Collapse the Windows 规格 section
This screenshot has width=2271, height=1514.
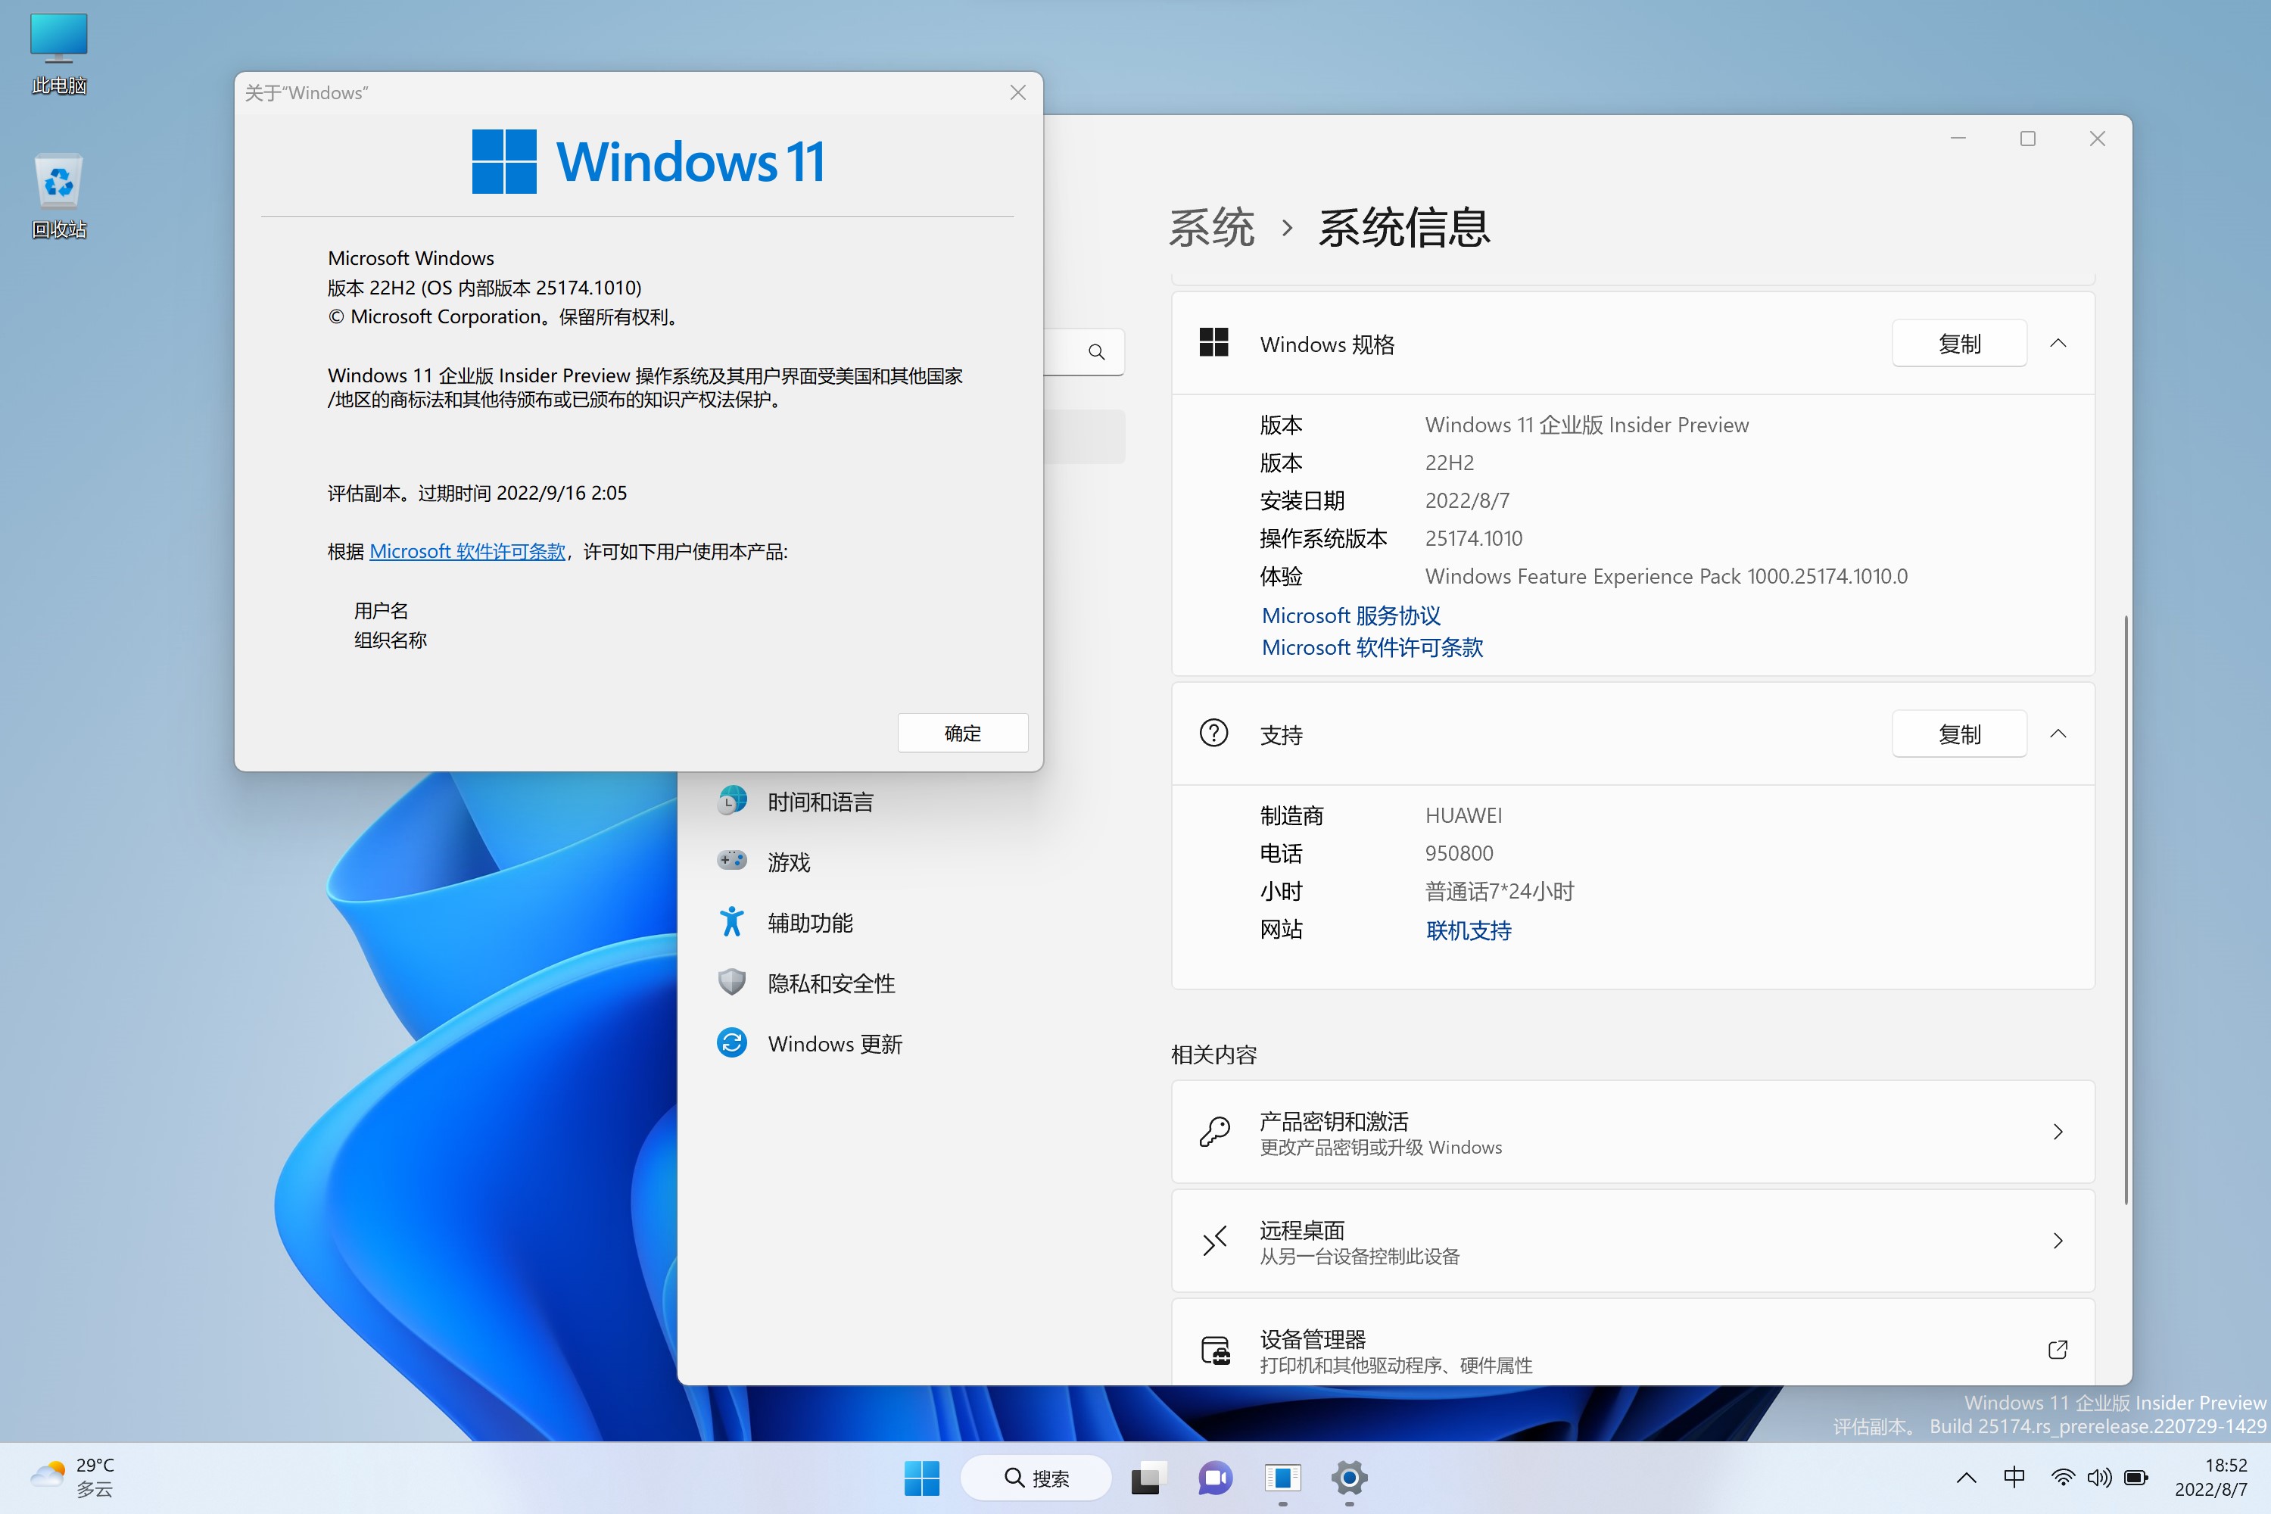2058,344
